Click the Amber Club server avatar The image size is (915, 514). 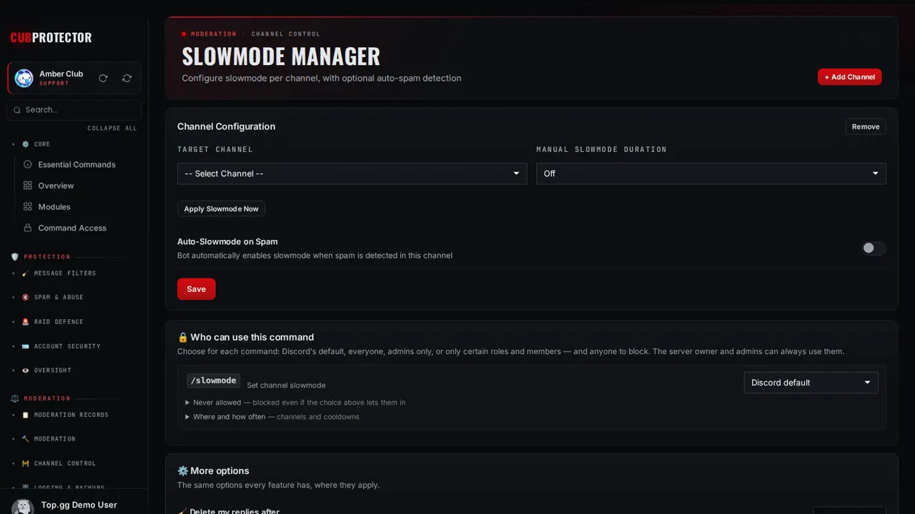(24, 79)
